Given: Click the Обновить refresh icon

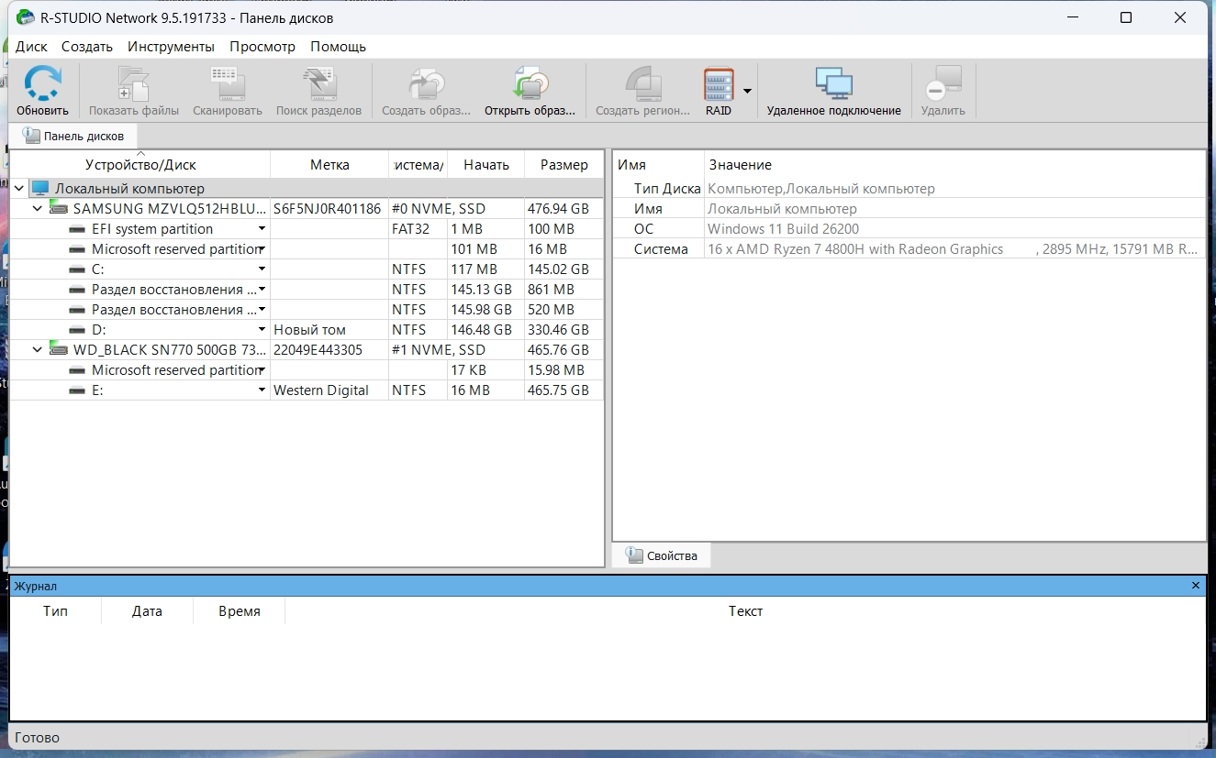Looking at the screenshot, I should (x=42, y=84).
